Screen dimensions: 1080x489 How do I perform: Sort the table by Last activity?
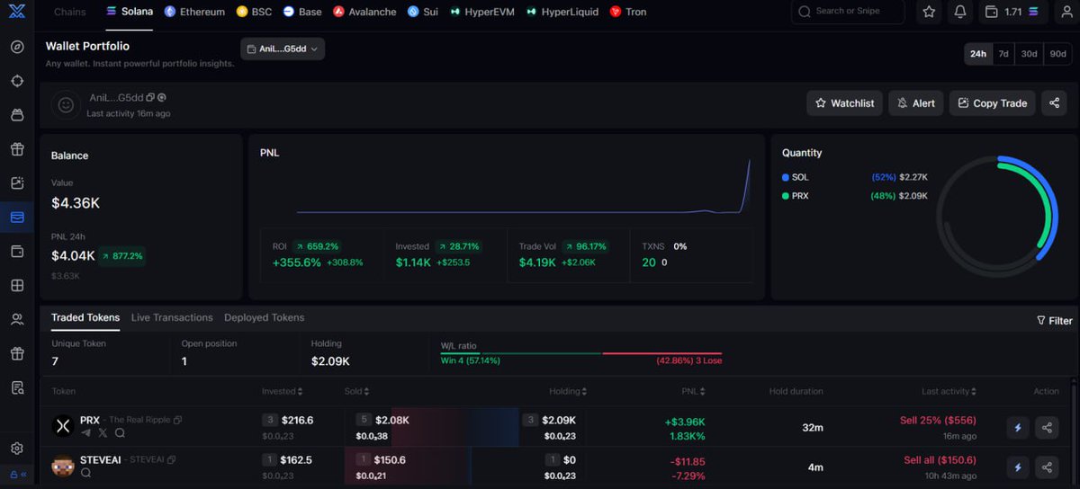(949, 391)
